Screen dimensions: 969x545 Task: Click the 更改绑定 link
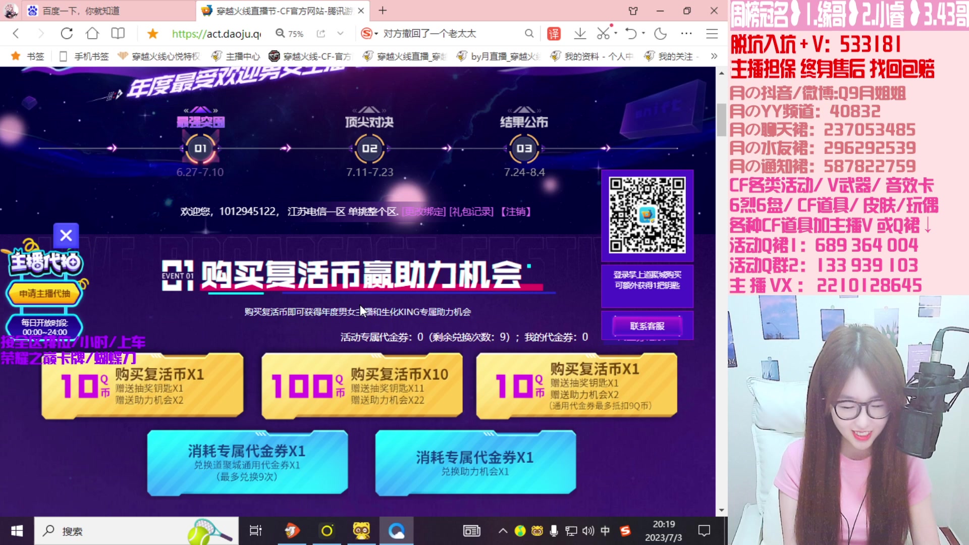click(423, 211)
